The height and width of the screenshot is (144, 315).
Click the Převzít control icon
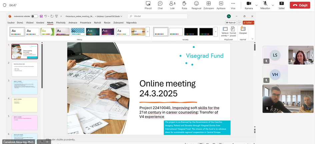coord(148,4)
